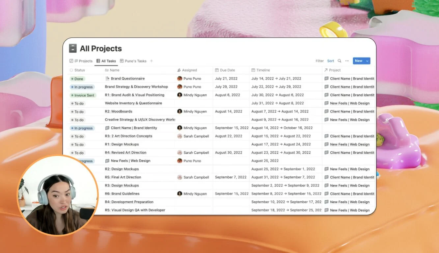Open the search magnifier icon
This screenshot has height=253, width=439.
pyautogui.click(x=339, y=61)
